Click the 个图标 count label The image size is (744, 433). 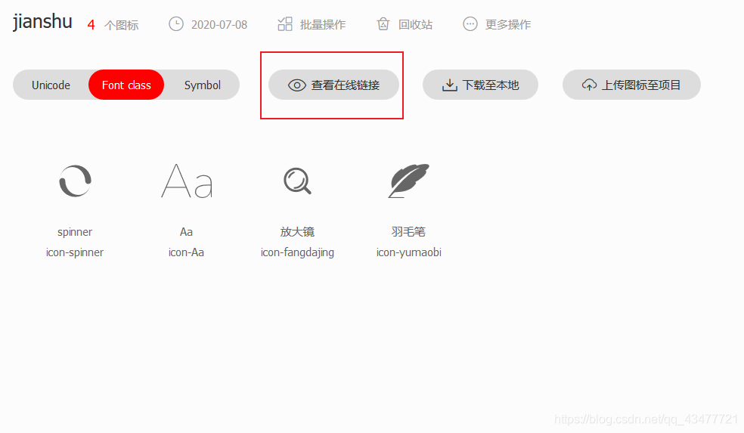click(x=122, y=25)
